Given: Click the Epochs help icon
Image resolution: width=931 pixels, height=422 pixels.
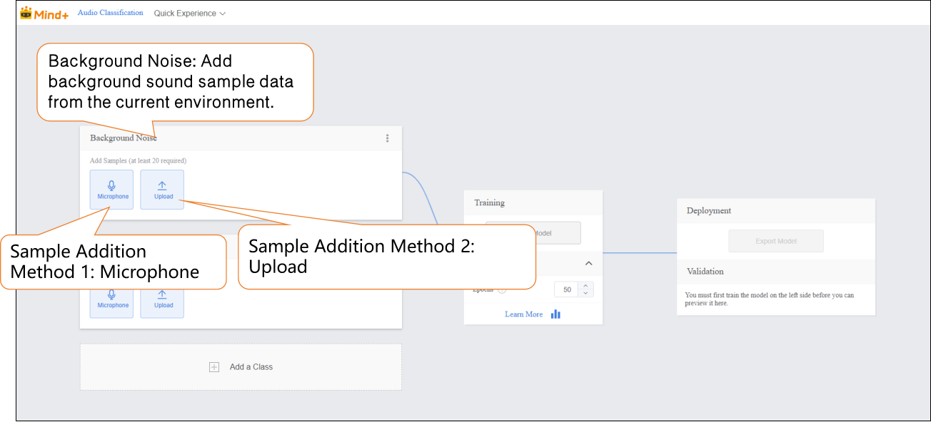Looking at the screenshot, I should (502, 290).
